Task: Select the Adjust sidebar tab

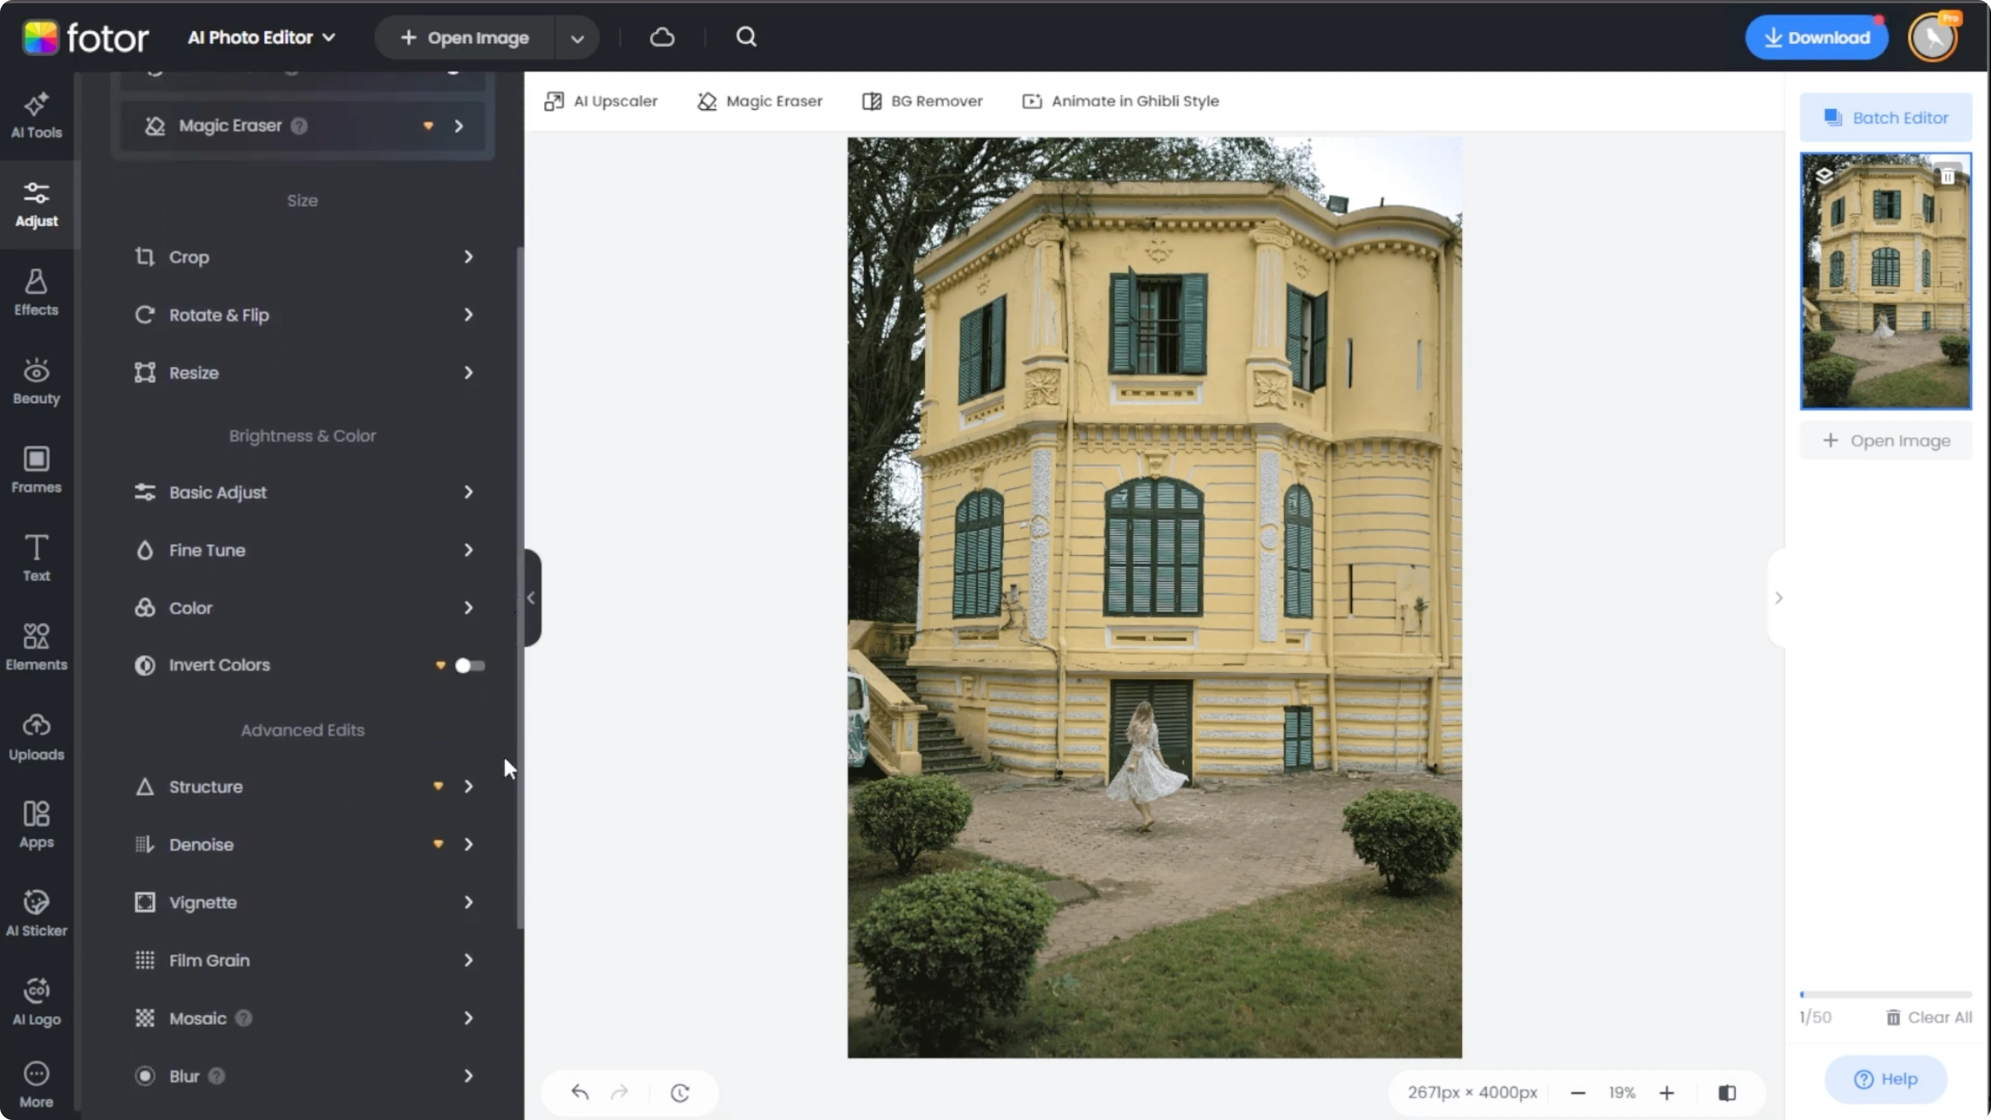Action: point(36,205)
